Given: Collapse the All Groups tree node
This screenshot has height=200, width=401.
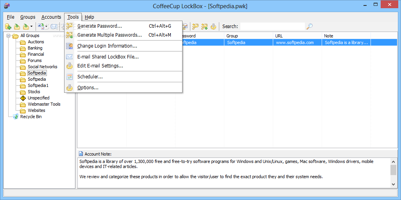Looking at the screenshot, I should click(x=9, y=36).
